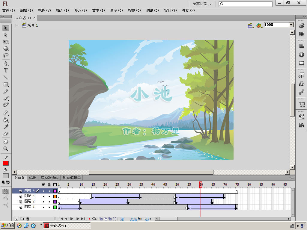Image resolution: width=307 pixels, height=230 pixels.
Task: Click the red stroke color swatch
Action: [6, 163]
